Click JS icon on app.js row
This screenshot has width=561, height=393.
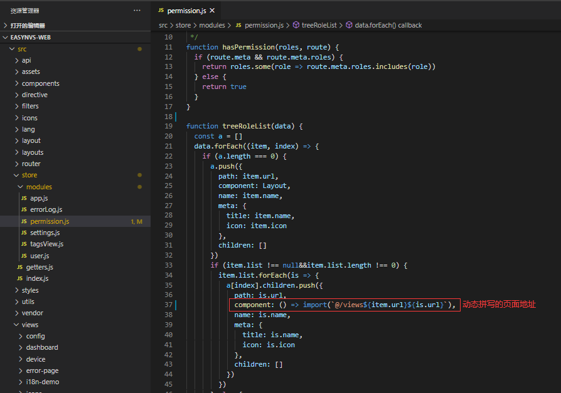tap(24, 198)
